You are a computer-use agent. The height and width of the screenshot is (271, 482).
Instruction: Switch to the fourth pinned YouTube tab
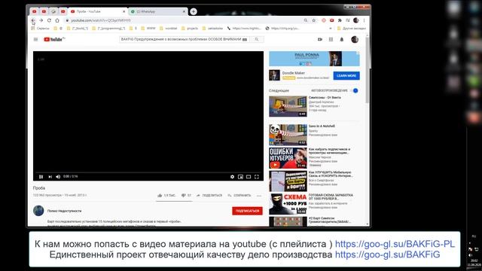coord(63,12)
